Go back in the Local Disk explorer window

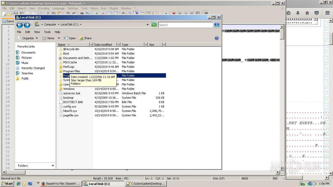[20, 25]
